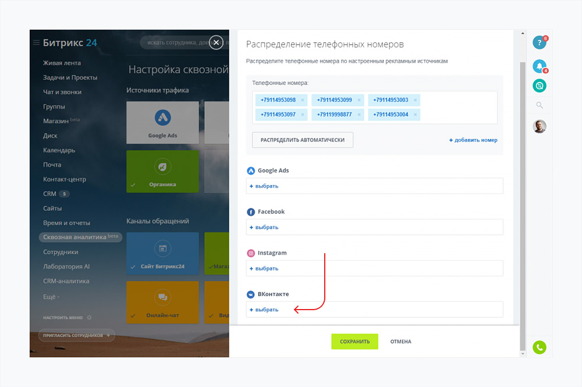Select Сквозная аналитика menu item
Viewport: 582px width, 387px height.
pos(80,237)
